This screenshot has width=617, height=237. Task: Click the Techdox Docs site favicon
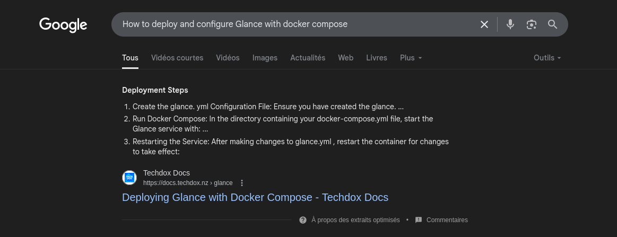click(129, 178)
